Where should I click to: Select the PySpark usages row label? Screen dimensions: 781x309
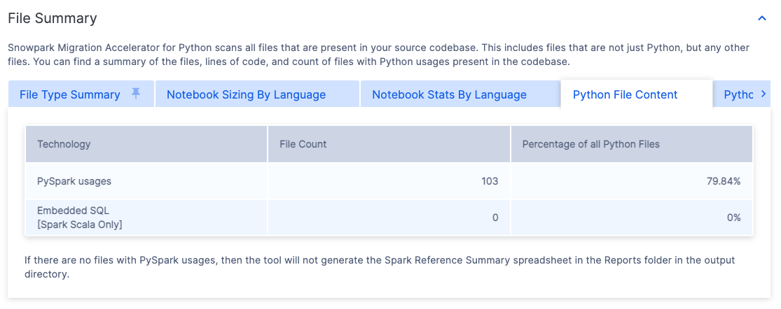pyautogui.click(x=74, y=181)
